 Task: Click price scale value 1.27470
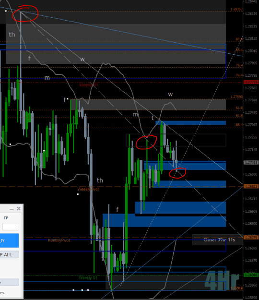click(251, 112)
